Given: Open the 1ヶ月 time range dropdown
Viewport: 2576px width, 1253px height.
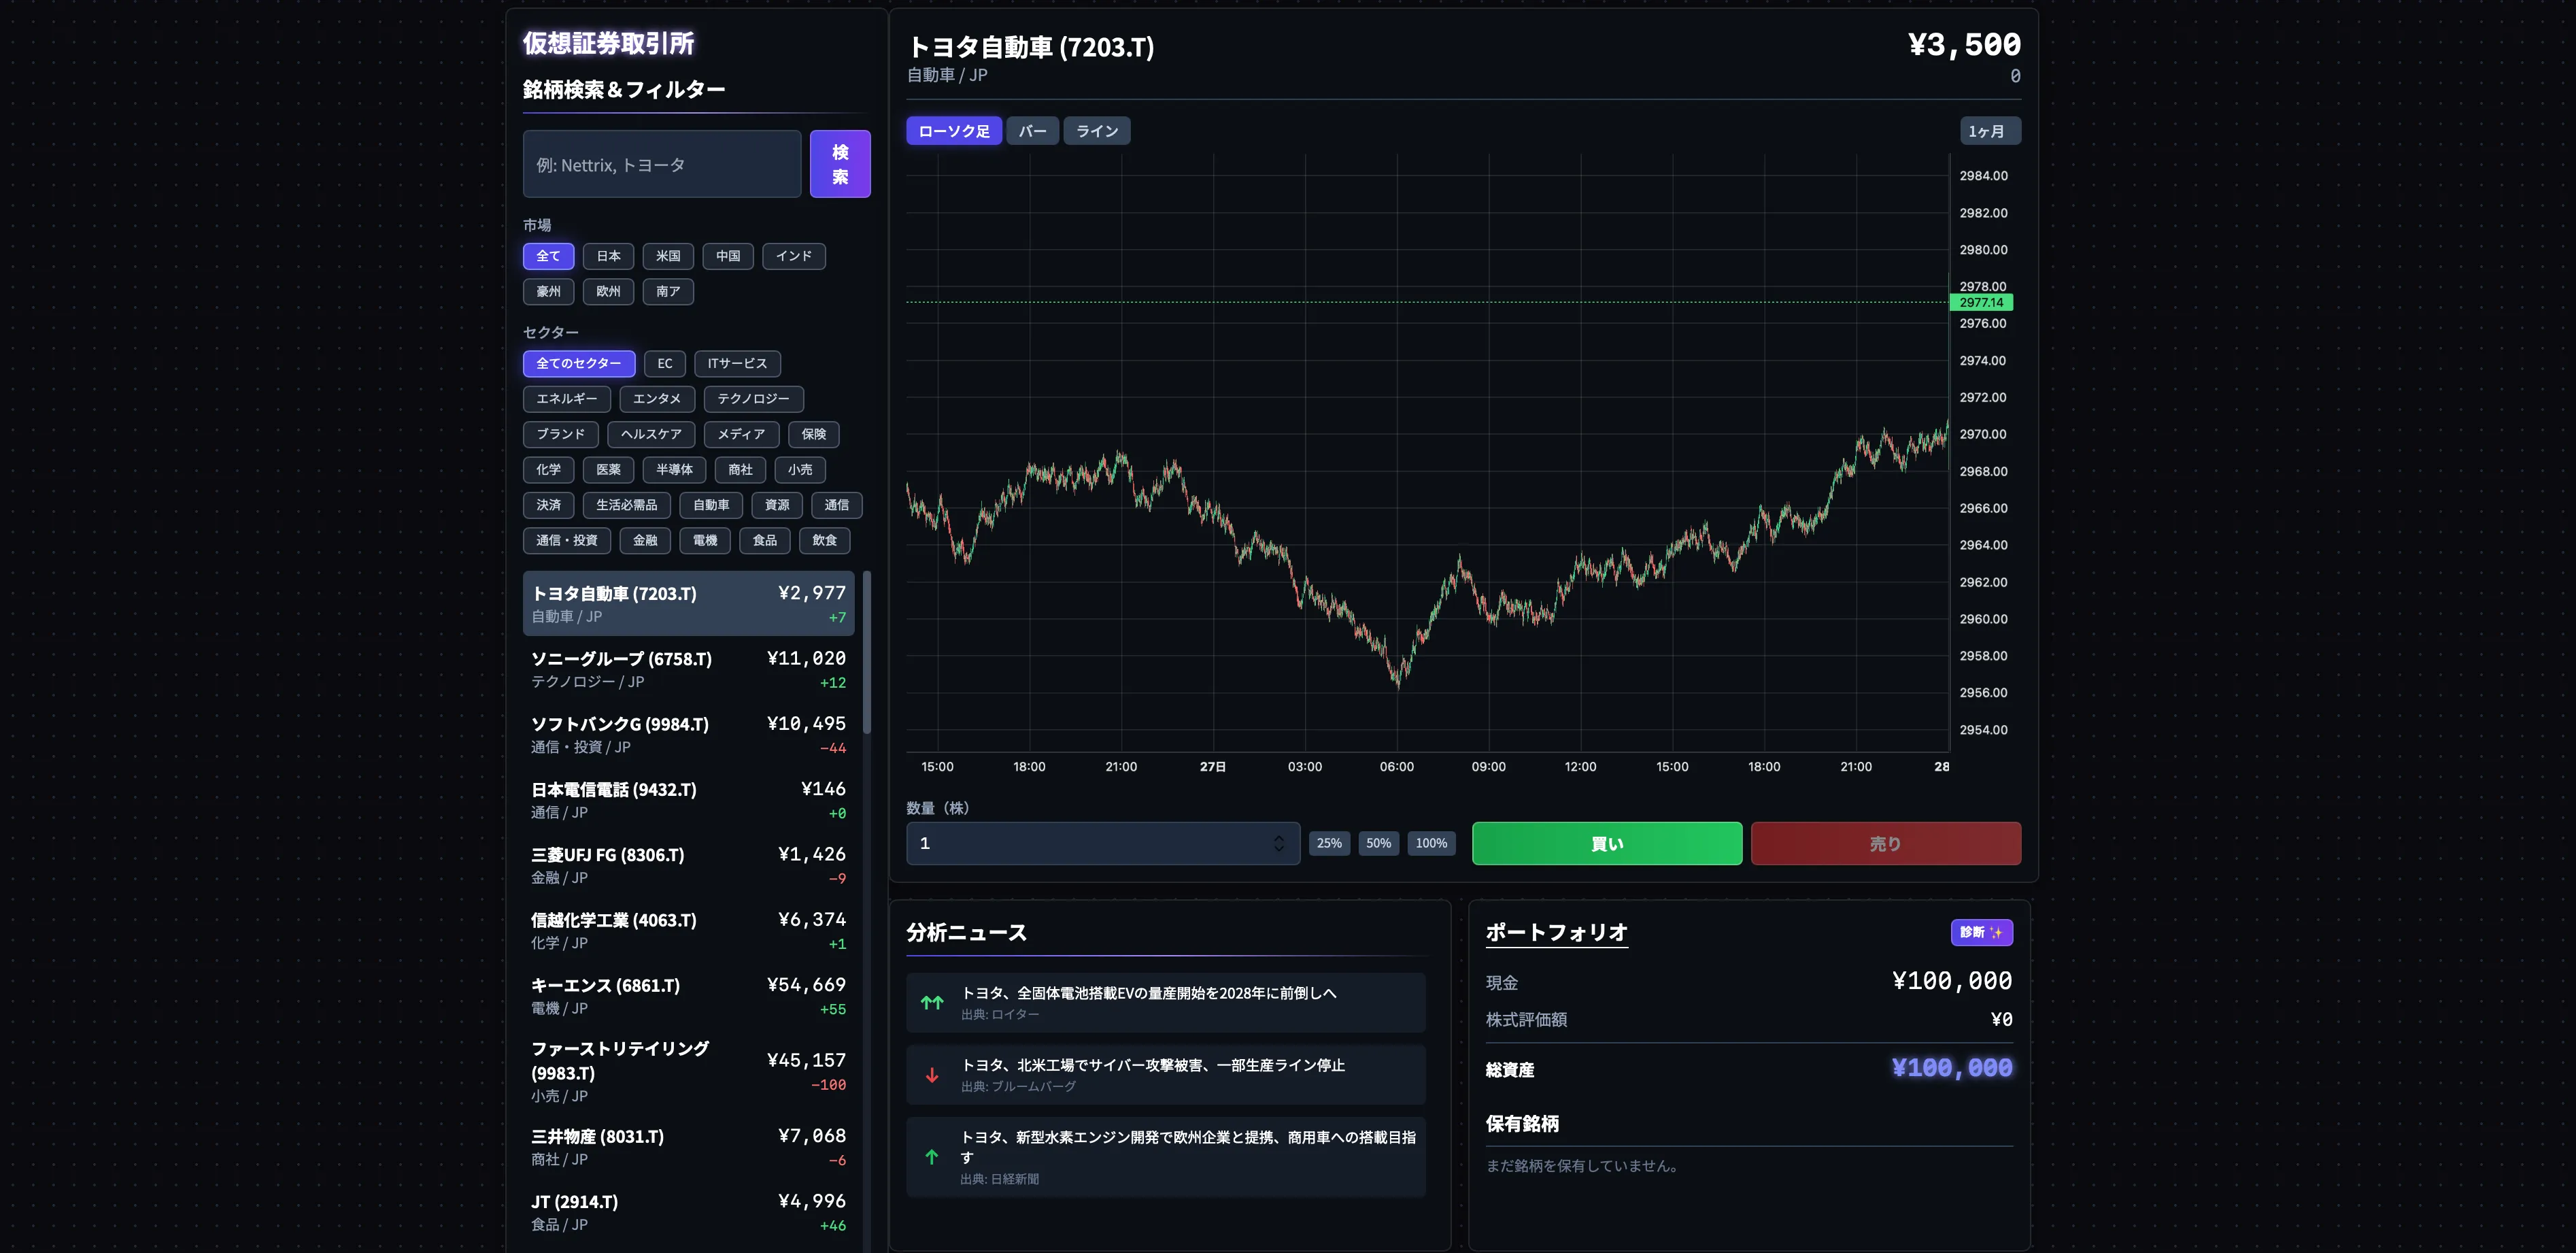Looking at the screenshot, I should tap(1989, 131).
